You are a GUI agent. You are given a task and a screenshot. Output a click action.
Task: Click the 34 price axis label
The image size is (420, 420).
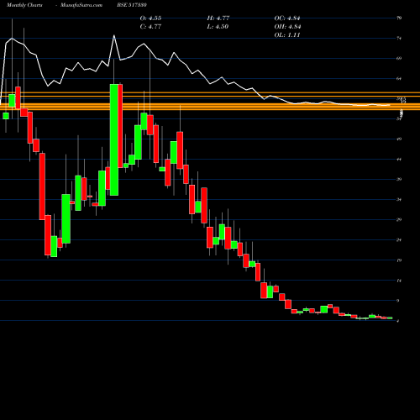click(x=399, y=200)
